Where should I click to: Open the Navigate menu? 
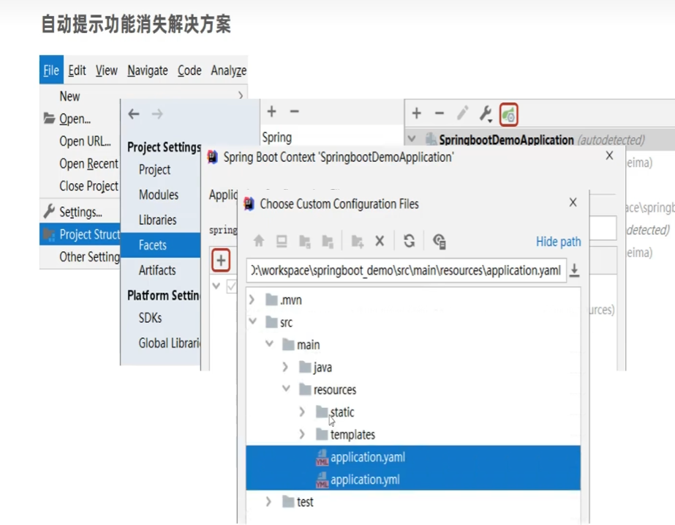tap(148, 70)
